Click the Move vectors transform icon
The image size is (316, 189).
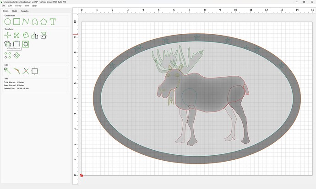tap(8, 35)
